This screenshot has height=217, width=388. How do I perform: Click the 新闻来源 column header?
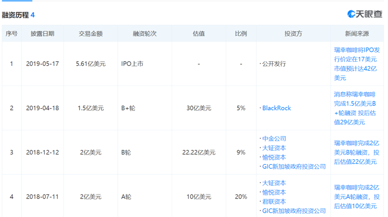point(357,34)
